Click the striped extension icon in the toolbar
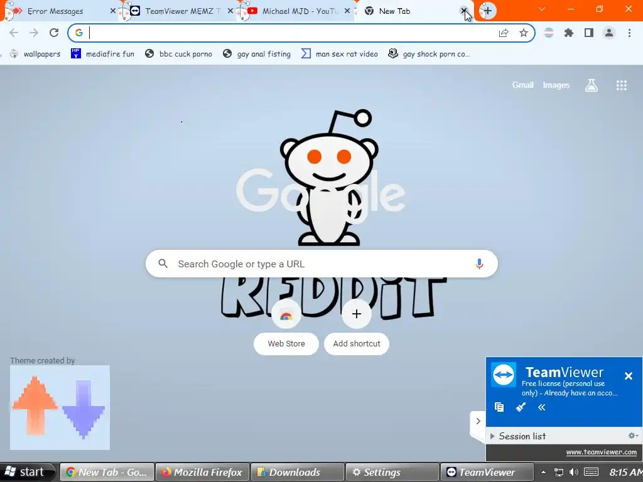643x482 pixels. tap(549, 33)
